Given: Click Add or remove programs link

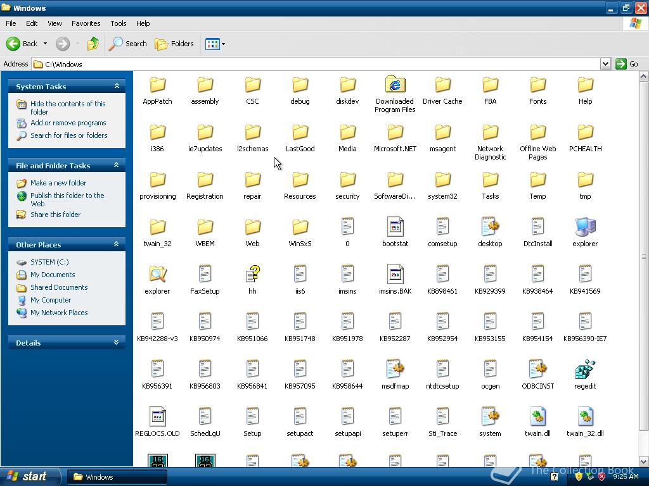Looking at the screenshot, I should point(68,123).
